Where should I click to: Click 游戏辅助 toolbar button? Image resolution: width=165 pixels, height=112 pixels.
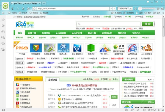pos(128,13)
